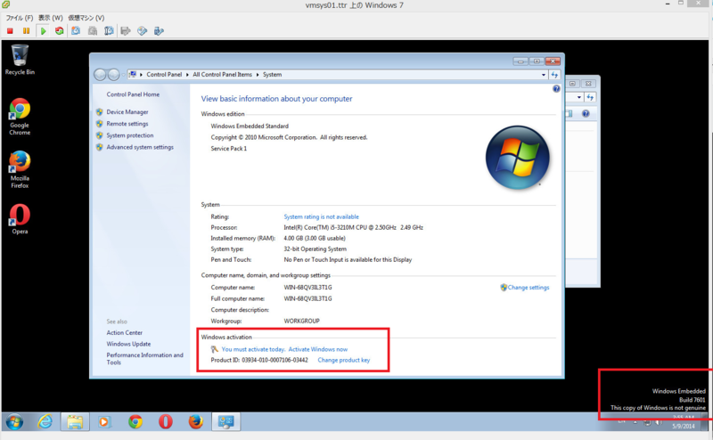Open Device Manager from the sidebar
713x440 pixels.
tap(127, 112)
